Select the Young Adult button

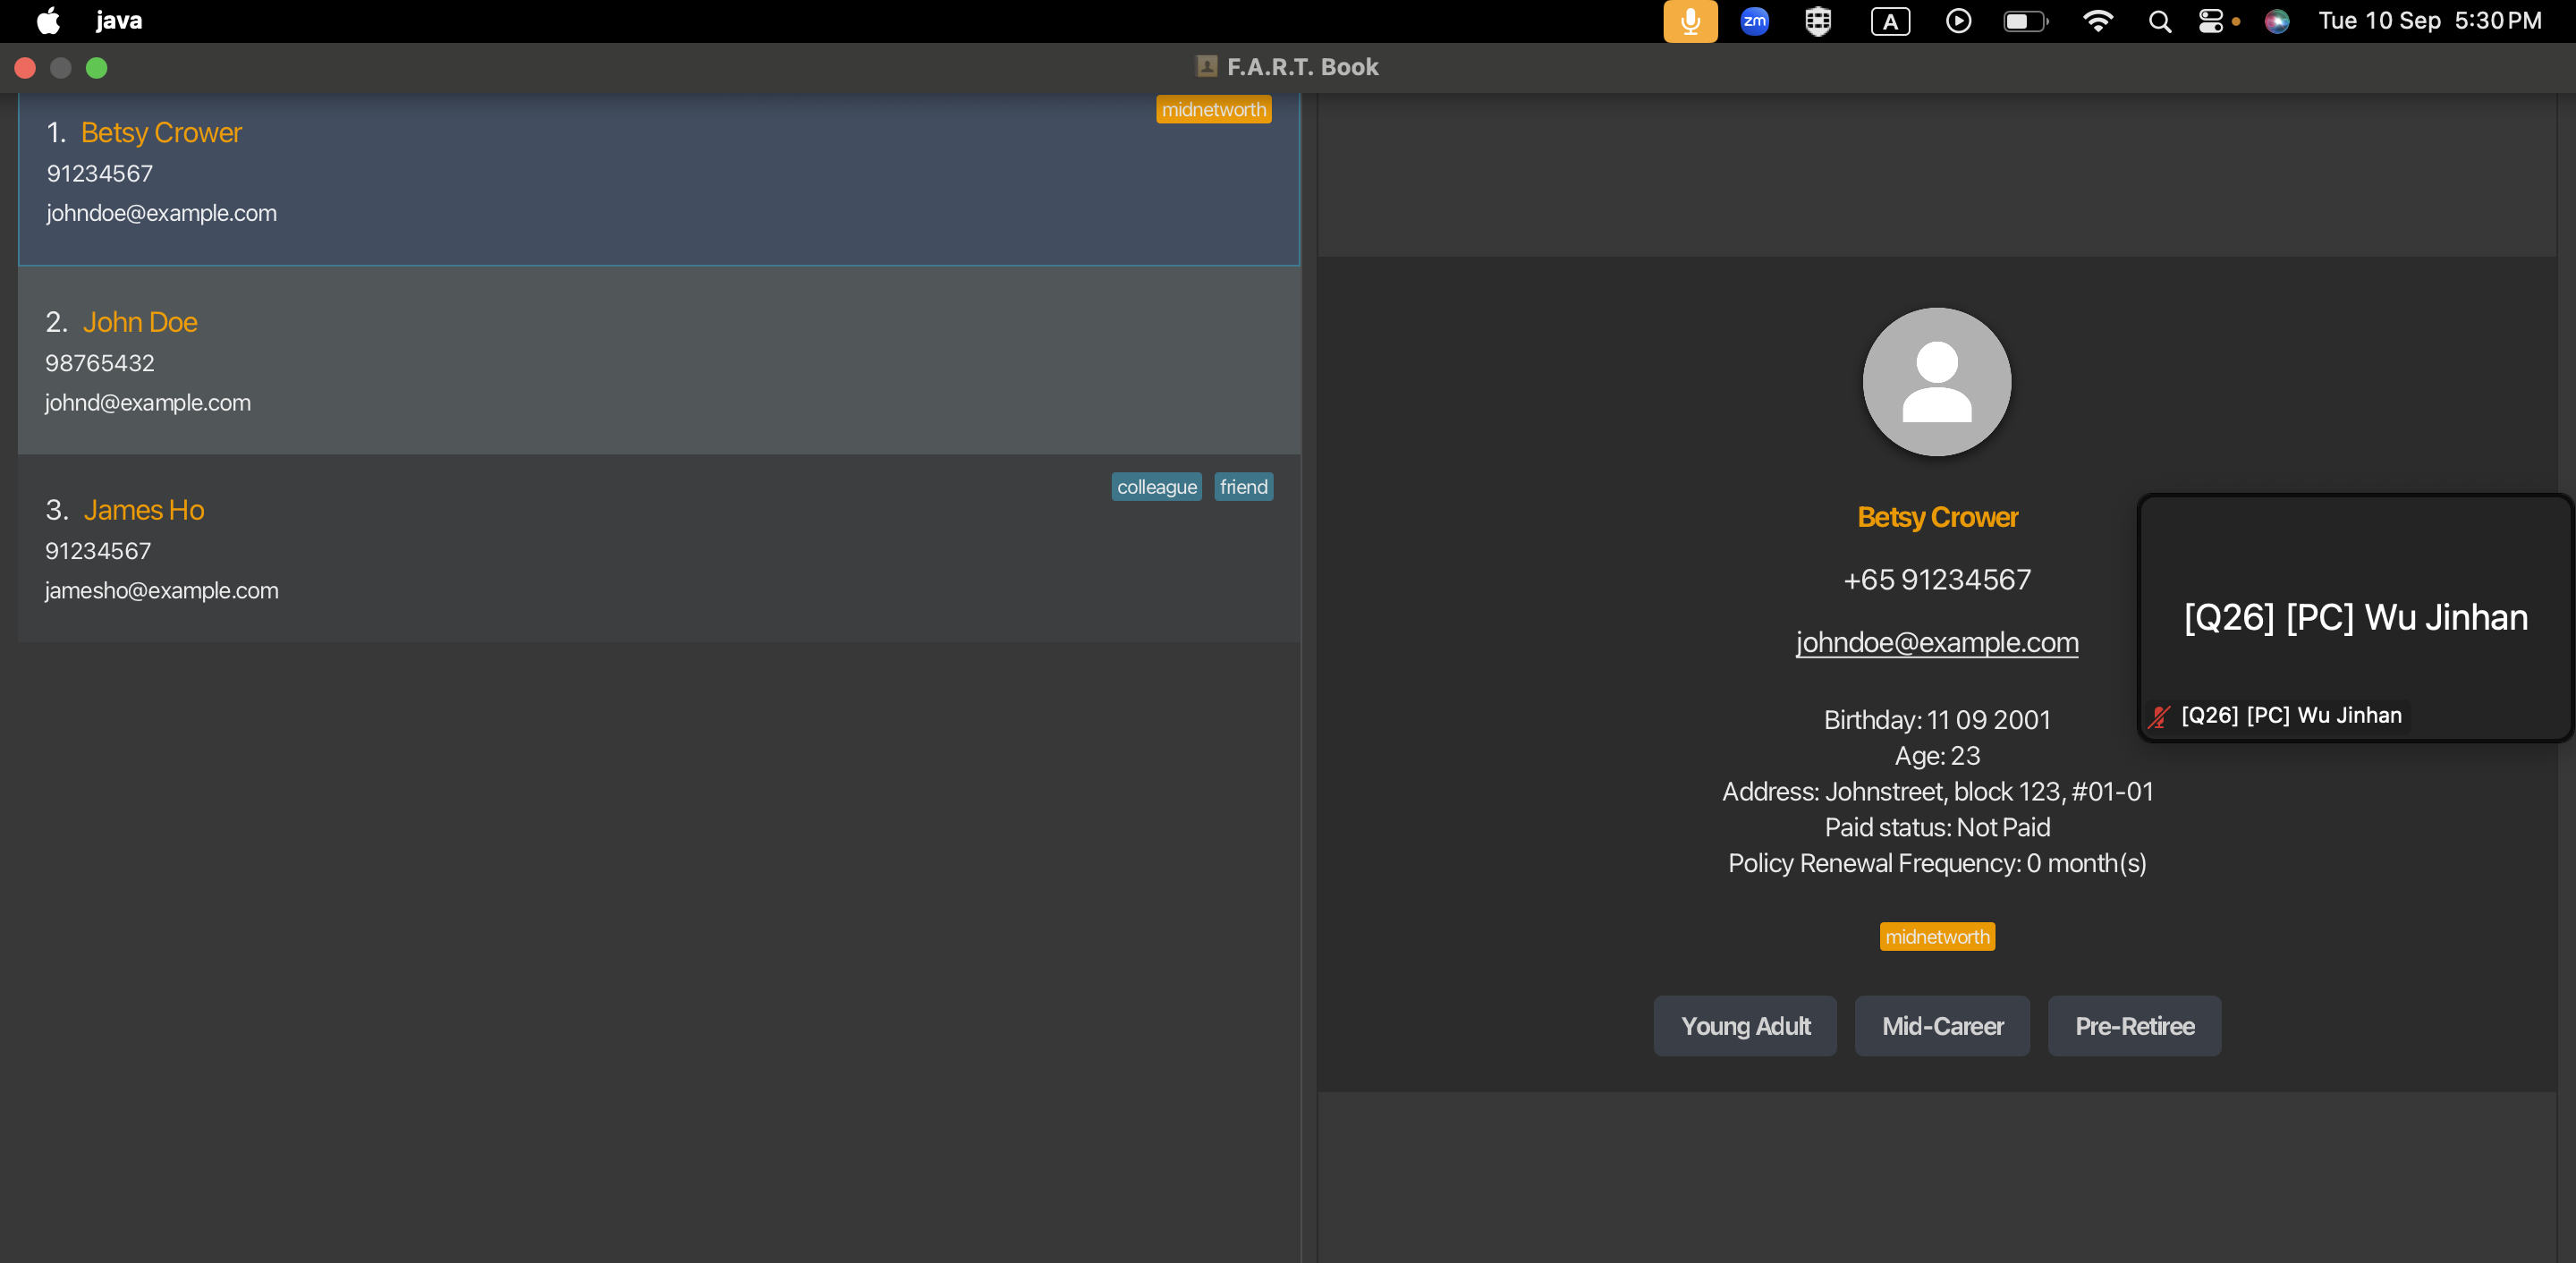coord(1744,1026)
